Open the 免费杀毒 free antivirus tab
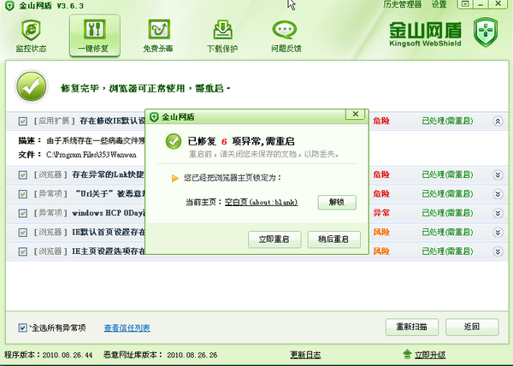This screenshot has width=513, height=366. [x=158, y=36]
